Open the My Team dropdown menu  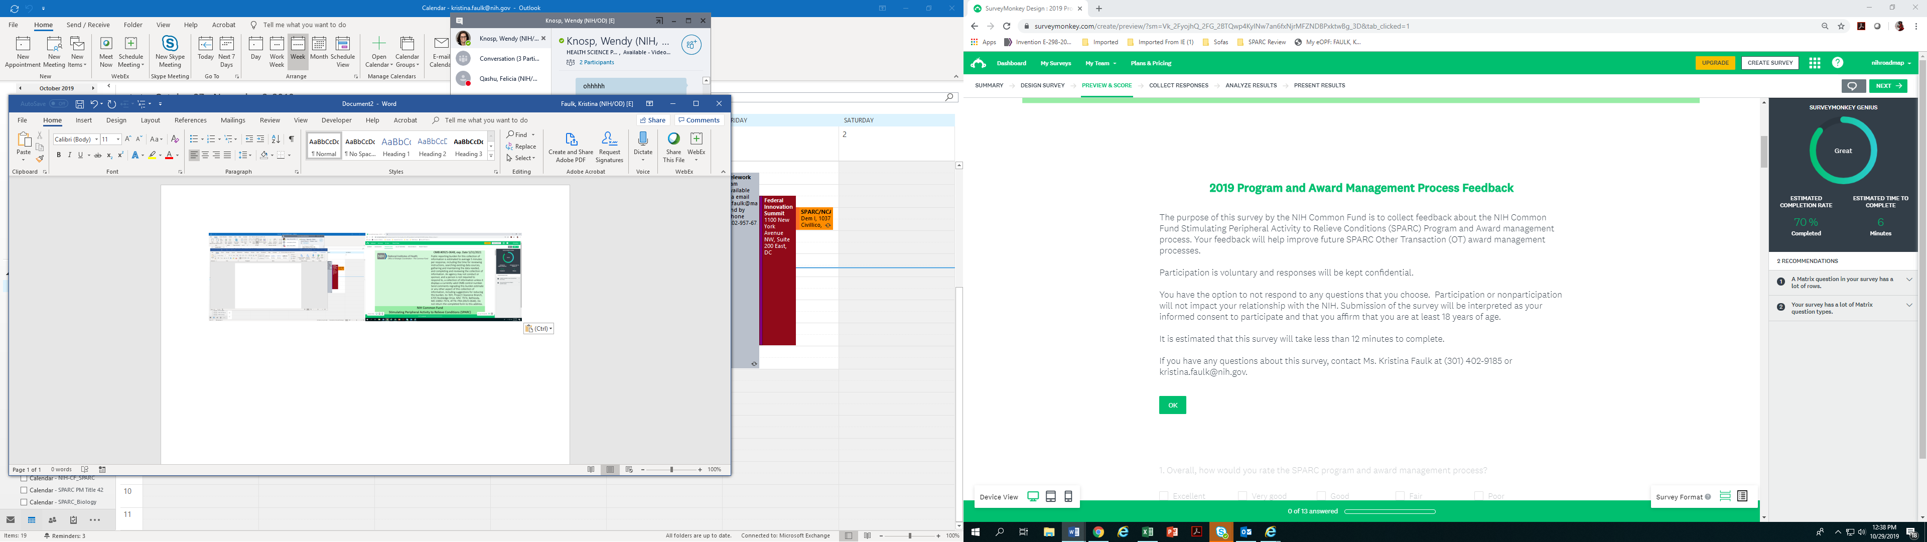[1100, 63]
